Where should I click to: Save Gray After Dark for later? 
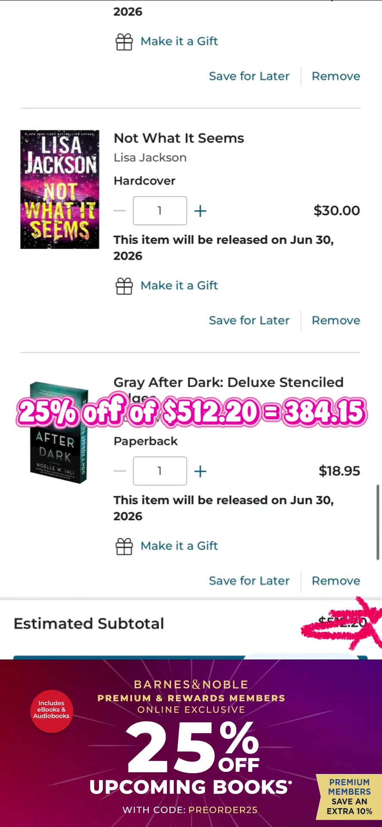click(x=249, y=581)
